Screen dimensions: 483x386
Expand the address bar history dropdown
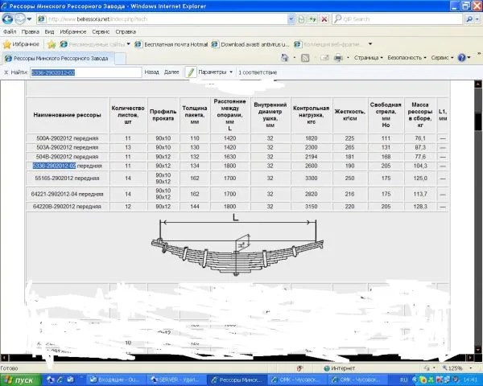291,19
